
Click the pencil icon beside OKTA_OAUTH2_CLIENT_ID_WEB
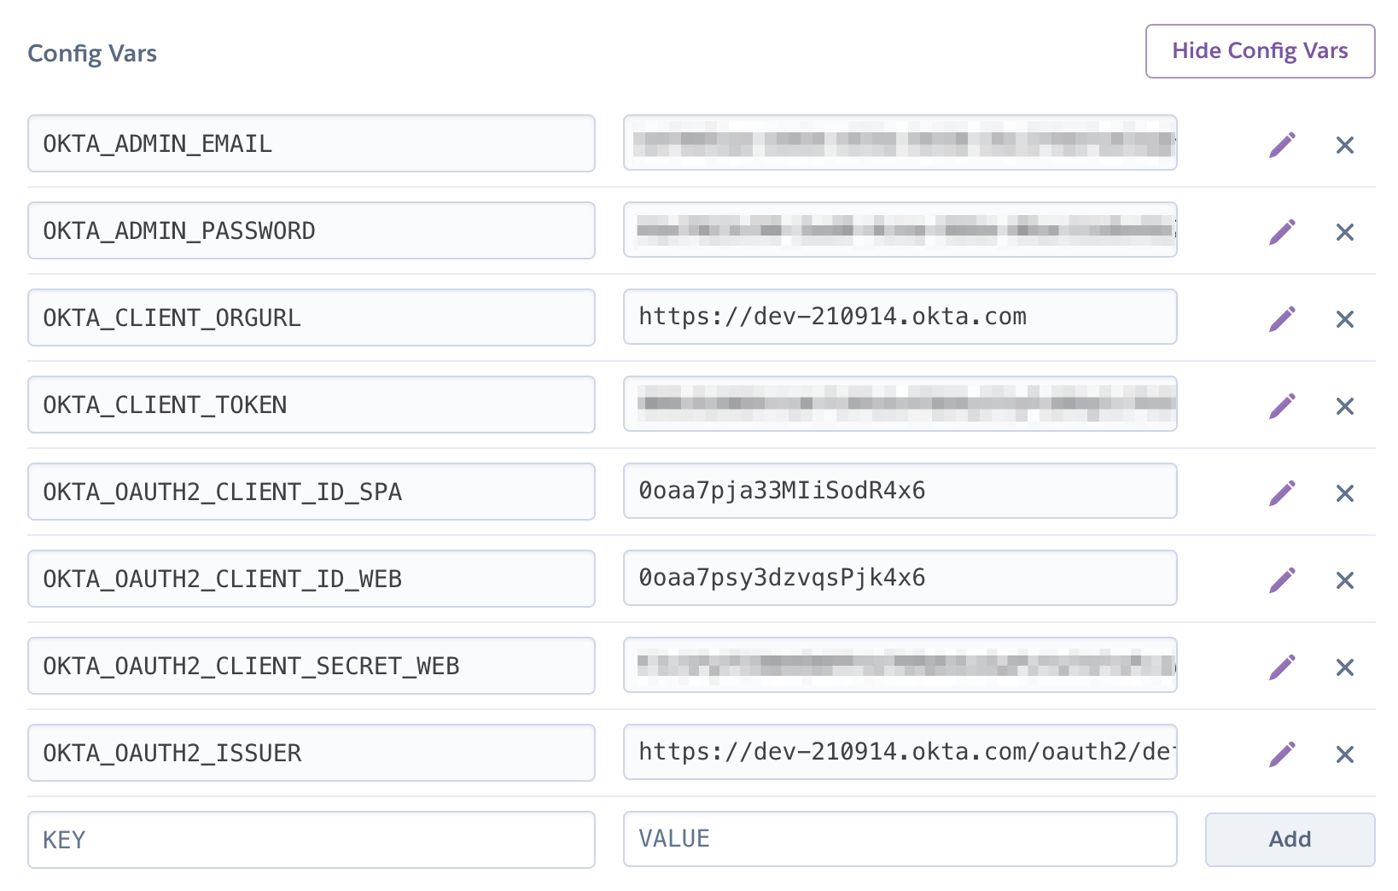[x=1283, y=579]
